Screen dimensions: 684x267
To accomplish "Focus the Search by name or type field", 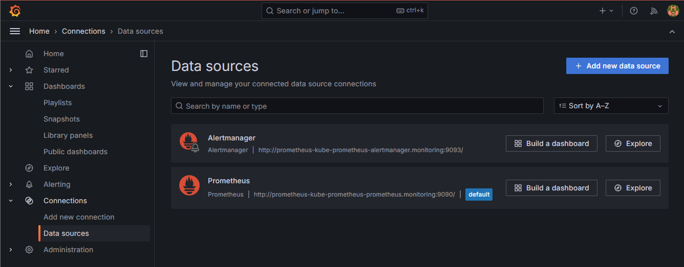I will tap(357, 106).
